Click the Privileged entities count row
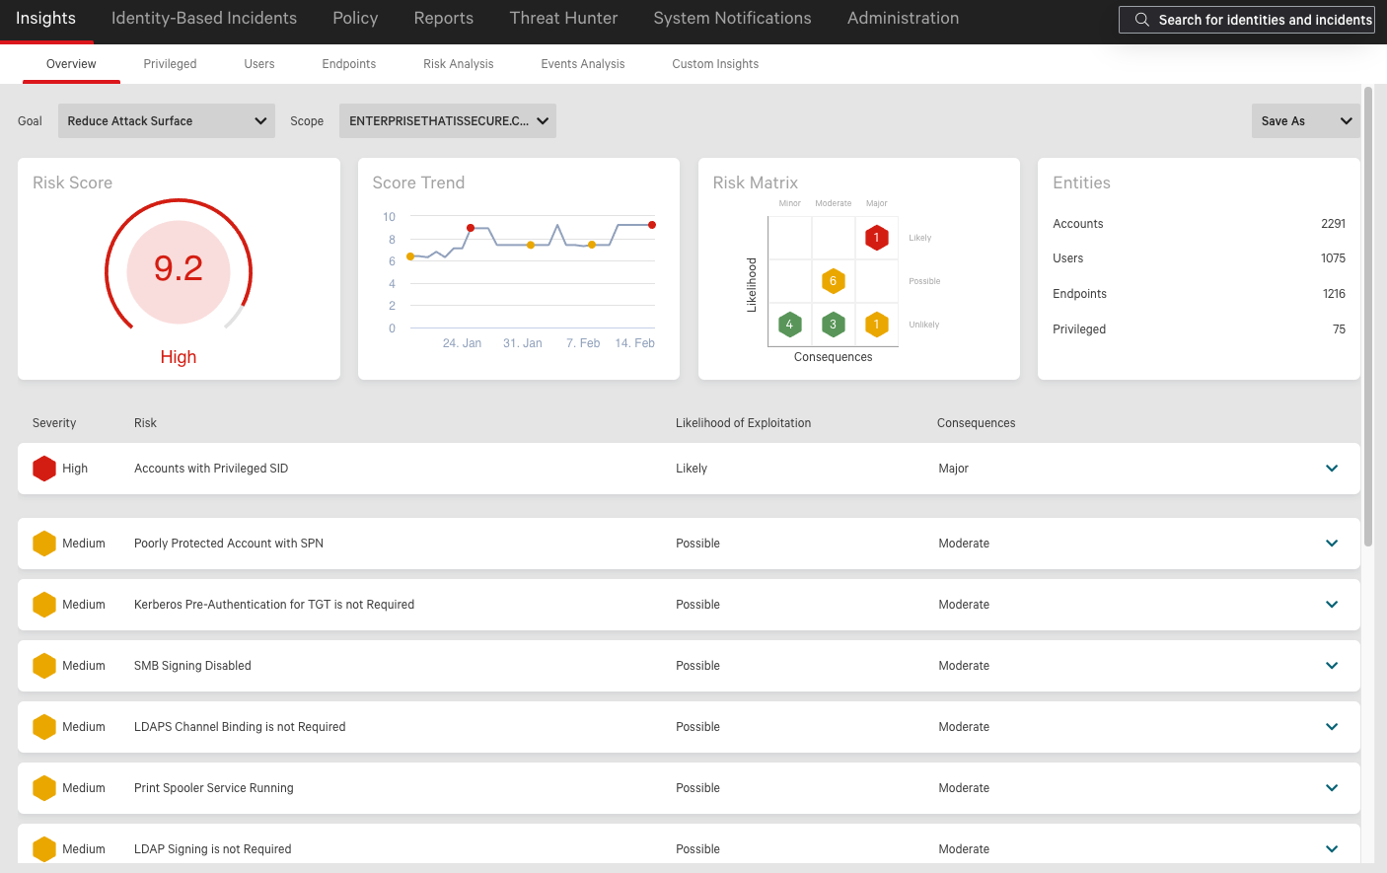 point(1198,329)
